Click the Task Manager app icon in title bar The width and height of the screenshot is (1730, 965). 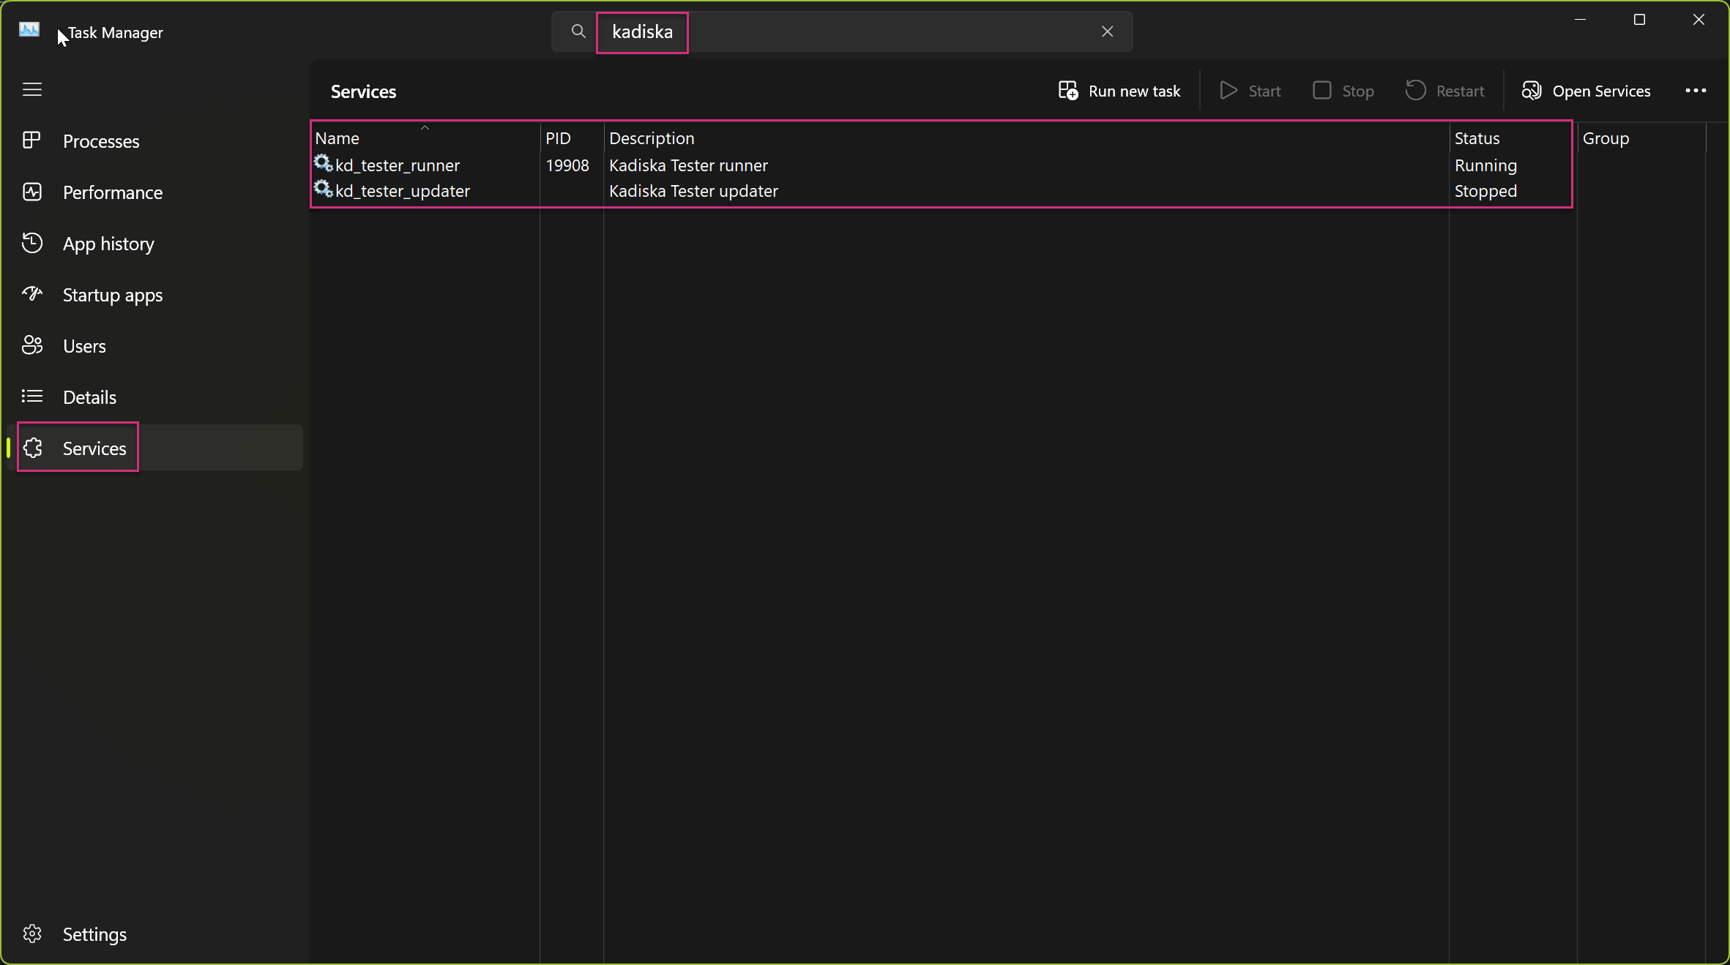click(29, 29)
